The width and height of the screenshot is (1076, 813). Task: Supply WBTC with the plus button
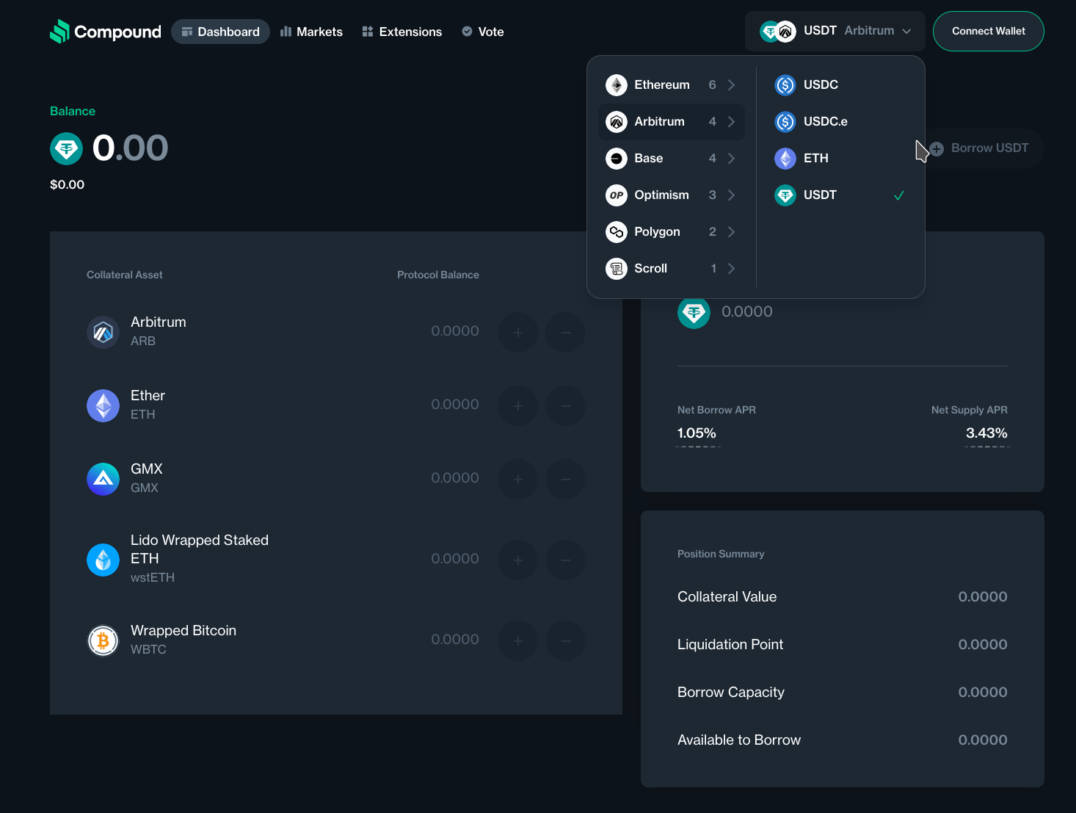(518, 640)
